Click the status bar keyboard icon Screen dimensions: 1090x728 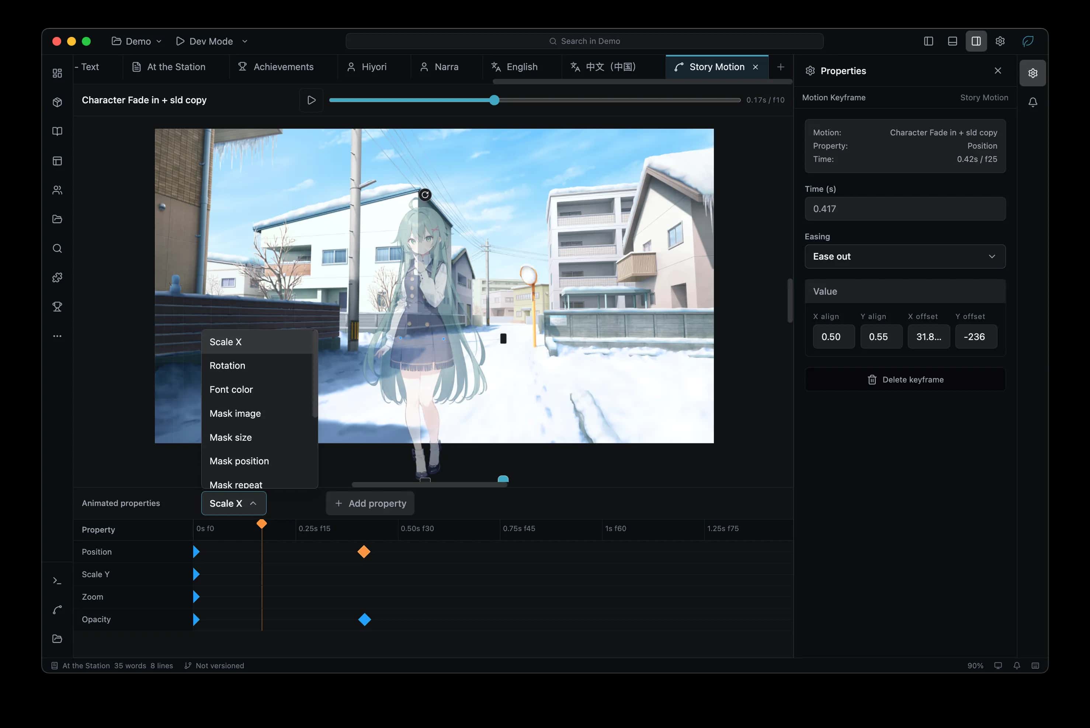[x=1035, y=665]
